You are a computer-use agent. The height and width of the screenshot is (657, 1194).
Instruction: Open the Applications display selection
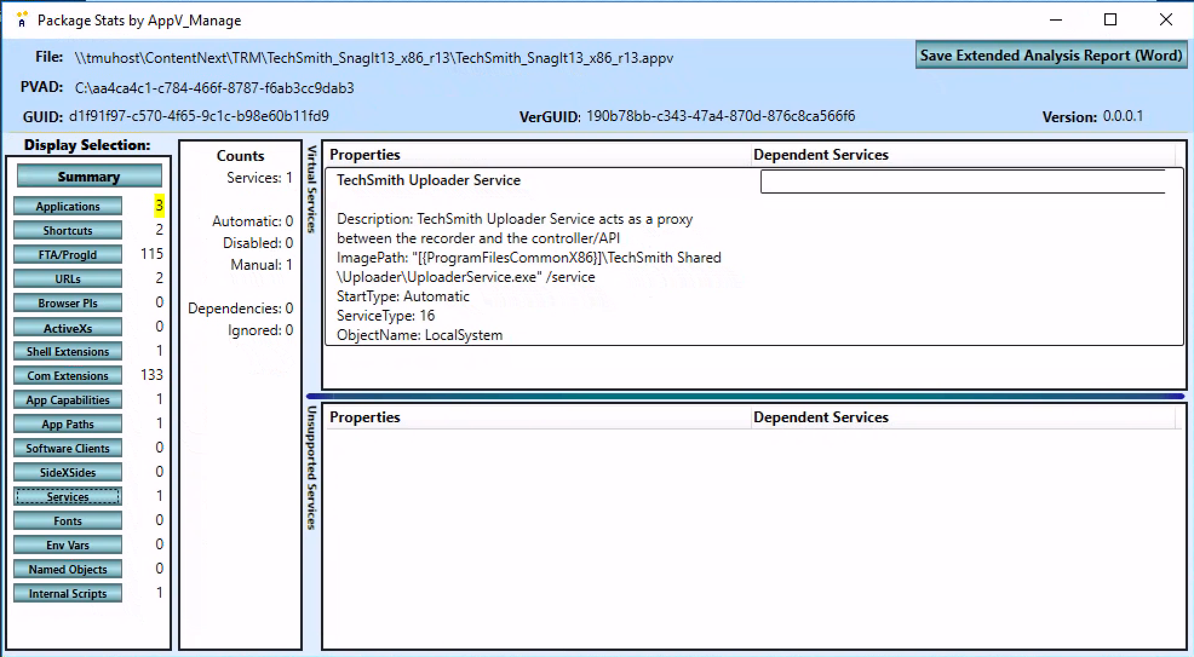click(68, 206)
